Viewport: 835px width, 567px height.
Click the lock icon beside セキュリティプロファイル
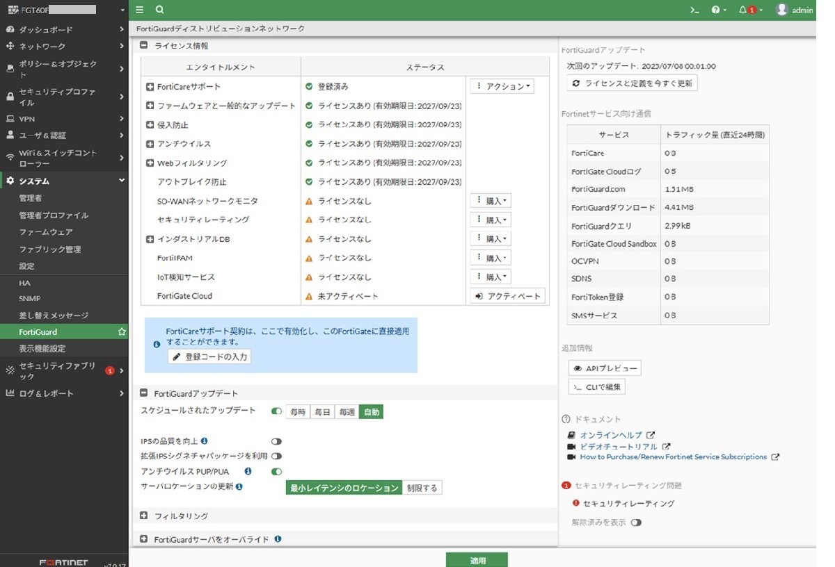tap(10, 97)
